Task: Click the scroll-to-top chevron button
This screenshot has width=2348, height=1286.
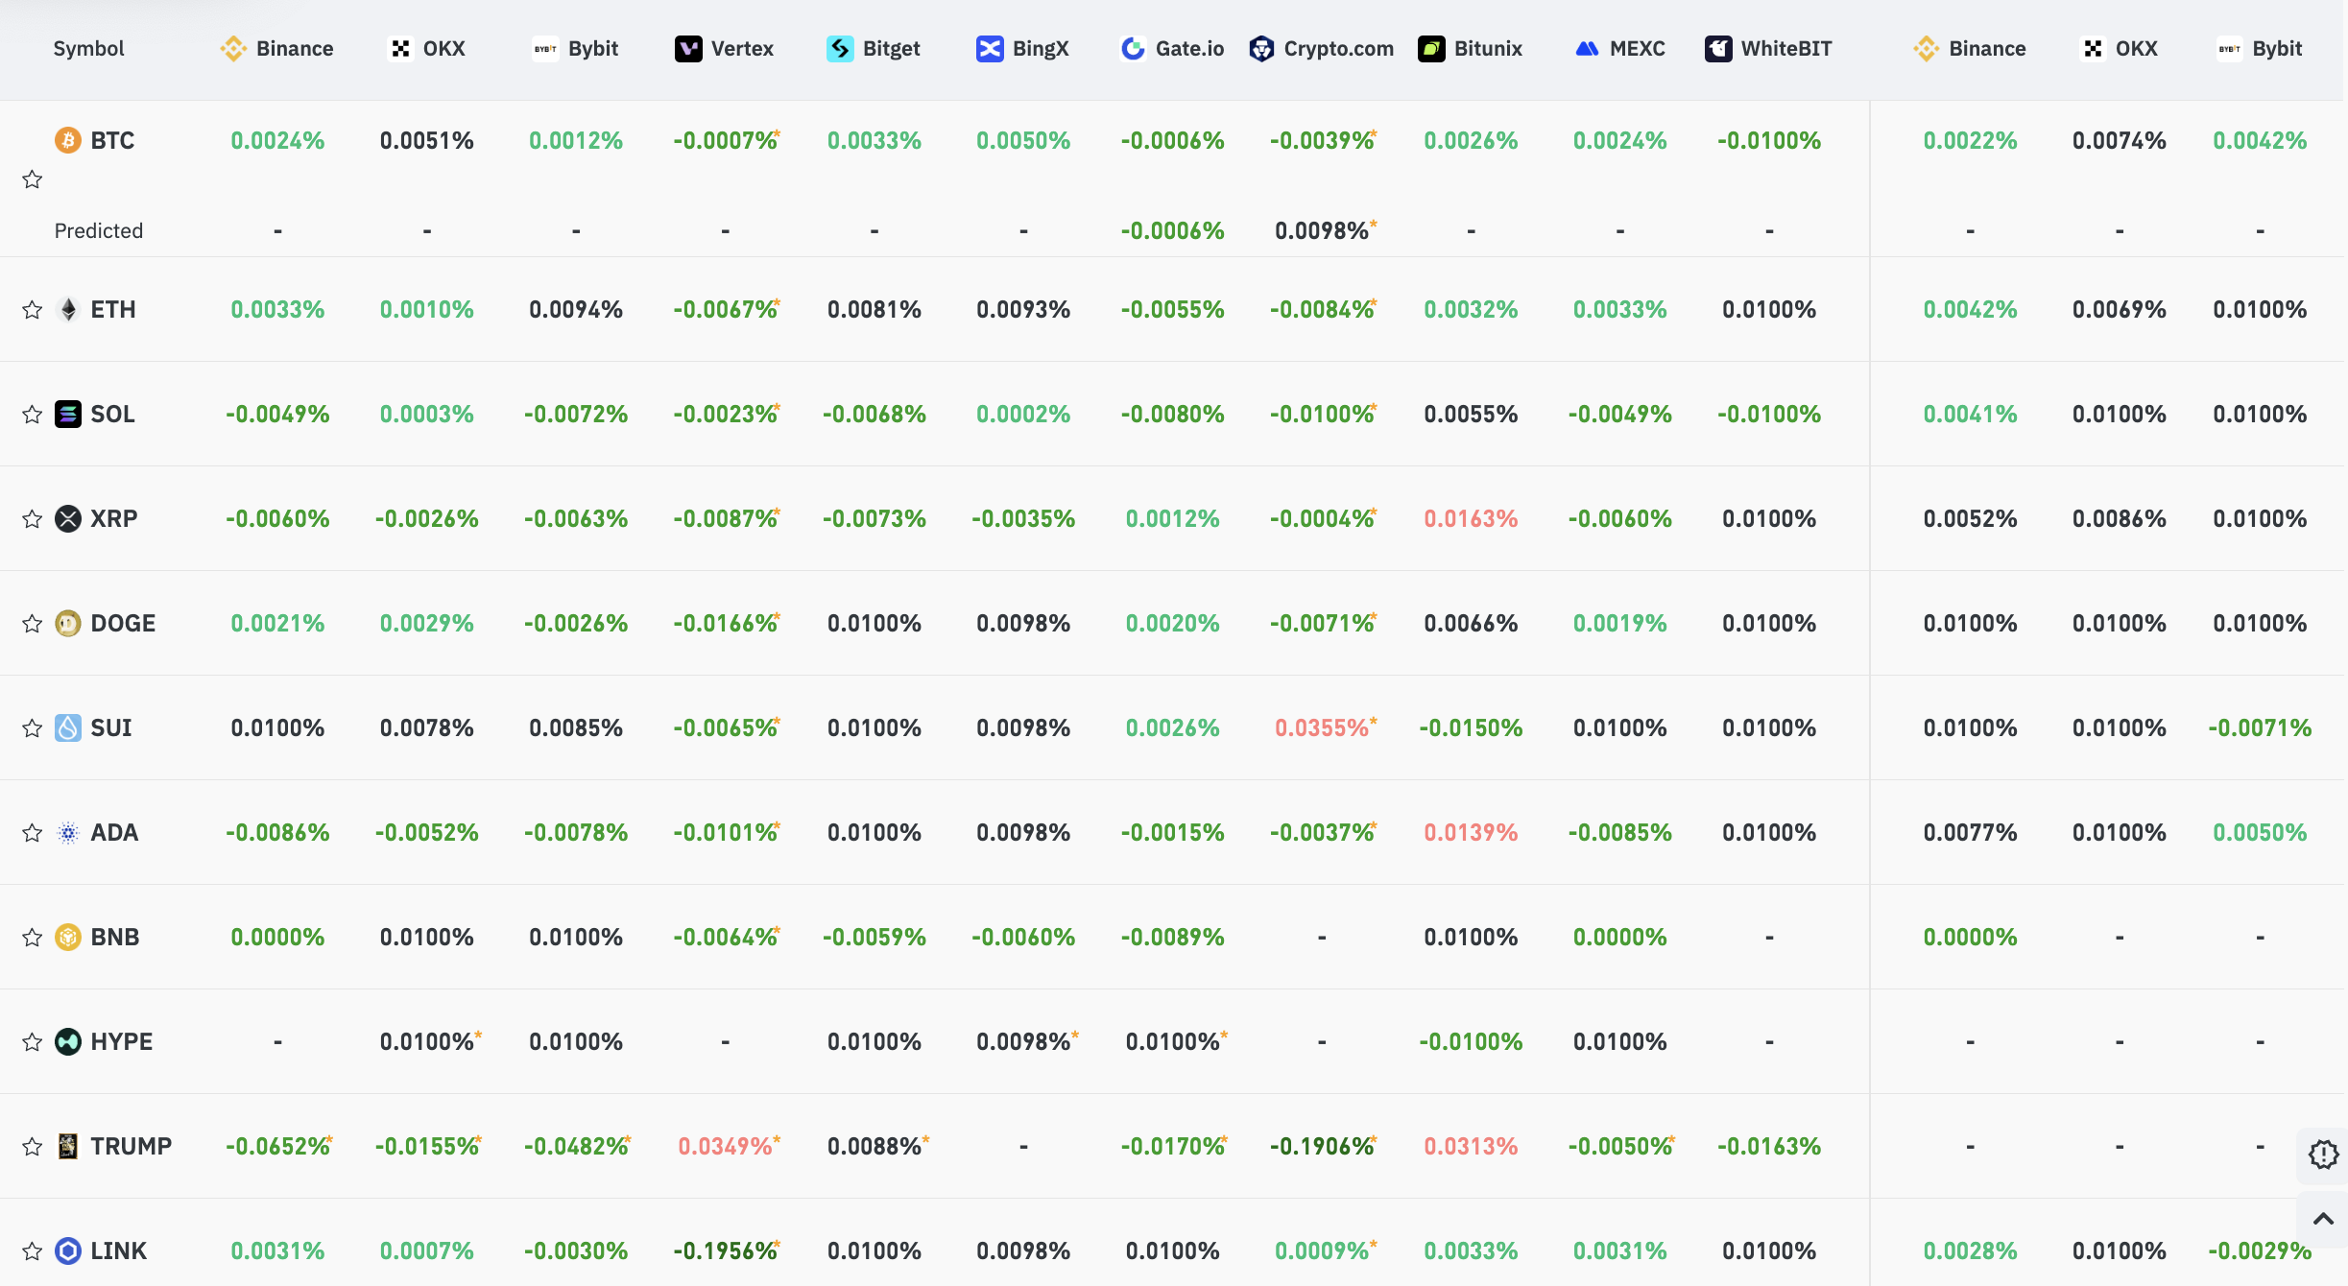Action: (x=2323, y=1219)
